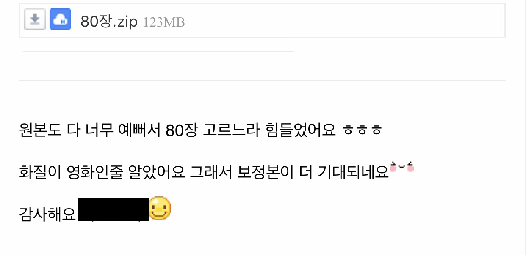Save 80장.zip to cloud with blue icon
Screen dimensions: 526x255
click(60, 20)
